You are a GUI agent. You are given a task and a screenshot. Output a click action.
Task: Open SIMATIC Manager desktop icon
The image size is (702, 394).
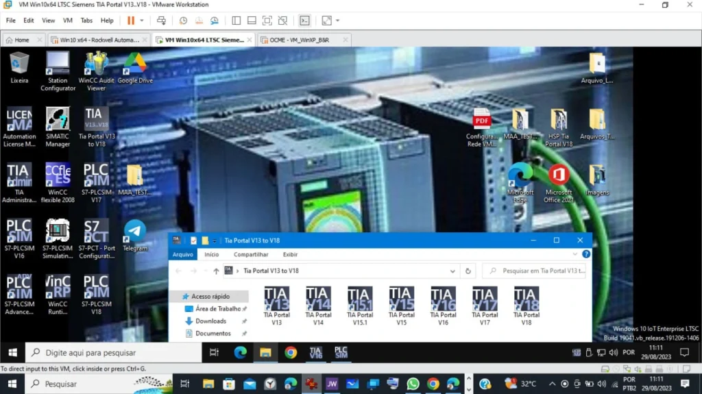(x=58, y=127)
